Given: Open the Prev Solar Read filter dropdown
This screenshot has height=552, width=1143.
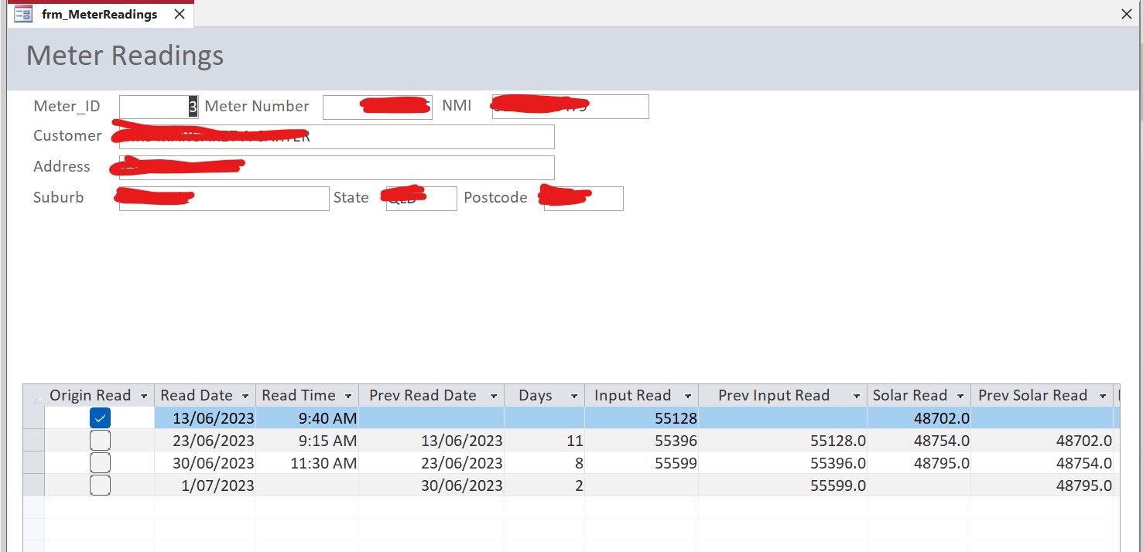Looking at the screenshot, I should (x=1104, y=395).
